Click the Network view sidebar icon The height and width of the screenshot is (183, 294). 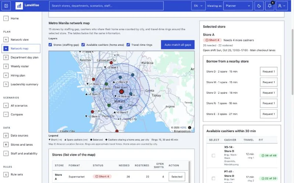[6, 40]
